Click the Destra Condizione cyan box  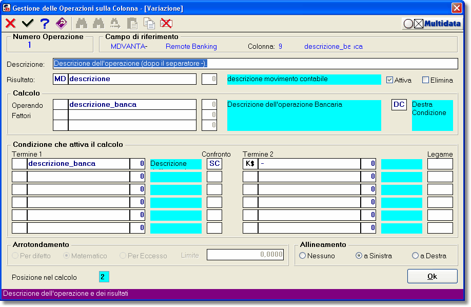[x=432, y=116]
